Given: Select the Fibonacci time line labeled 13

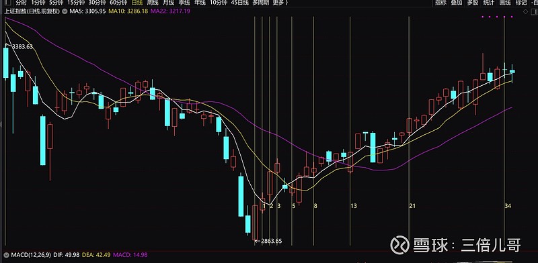Looking at the screenshot, I should point(350,131).
